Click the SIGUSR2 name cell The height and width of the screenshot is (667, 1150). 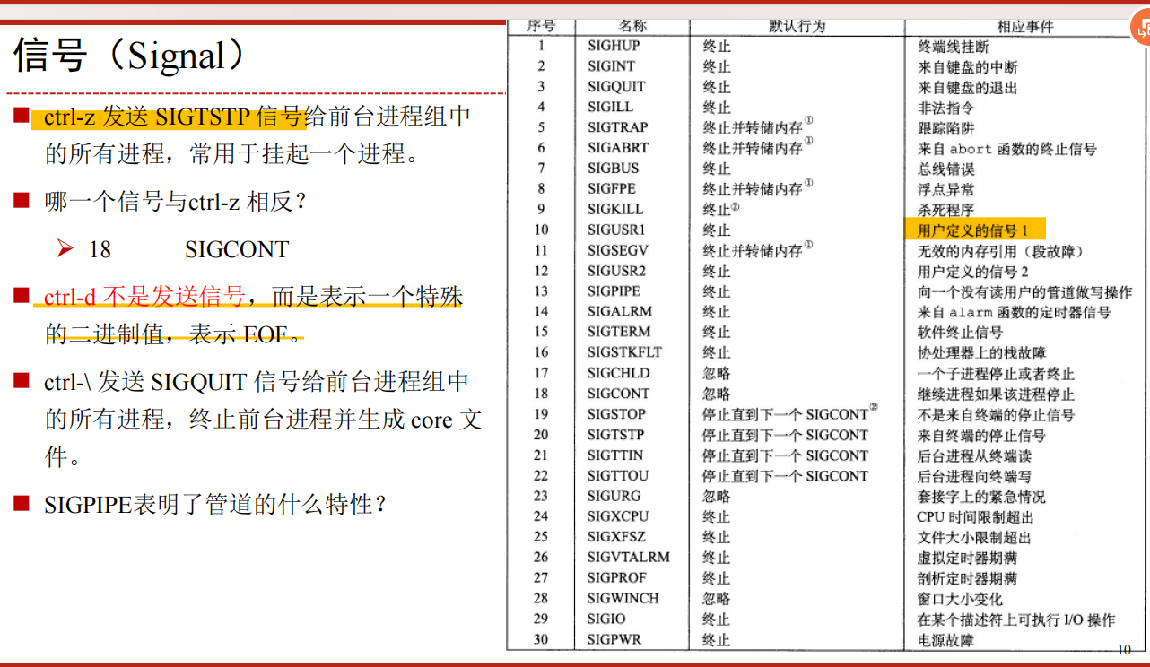[616, 271]
